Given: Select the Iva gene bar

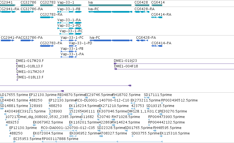Looking at the screenshot, I should [110, 5].
